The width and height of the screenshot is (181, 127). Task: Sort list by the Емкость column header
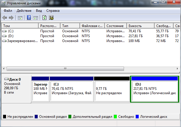(140, 26)
